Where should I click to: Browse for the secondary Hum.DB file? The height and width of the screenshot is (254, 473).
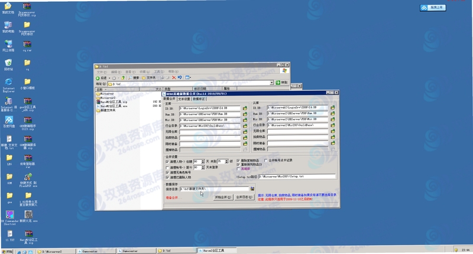(x=333, y=113)
